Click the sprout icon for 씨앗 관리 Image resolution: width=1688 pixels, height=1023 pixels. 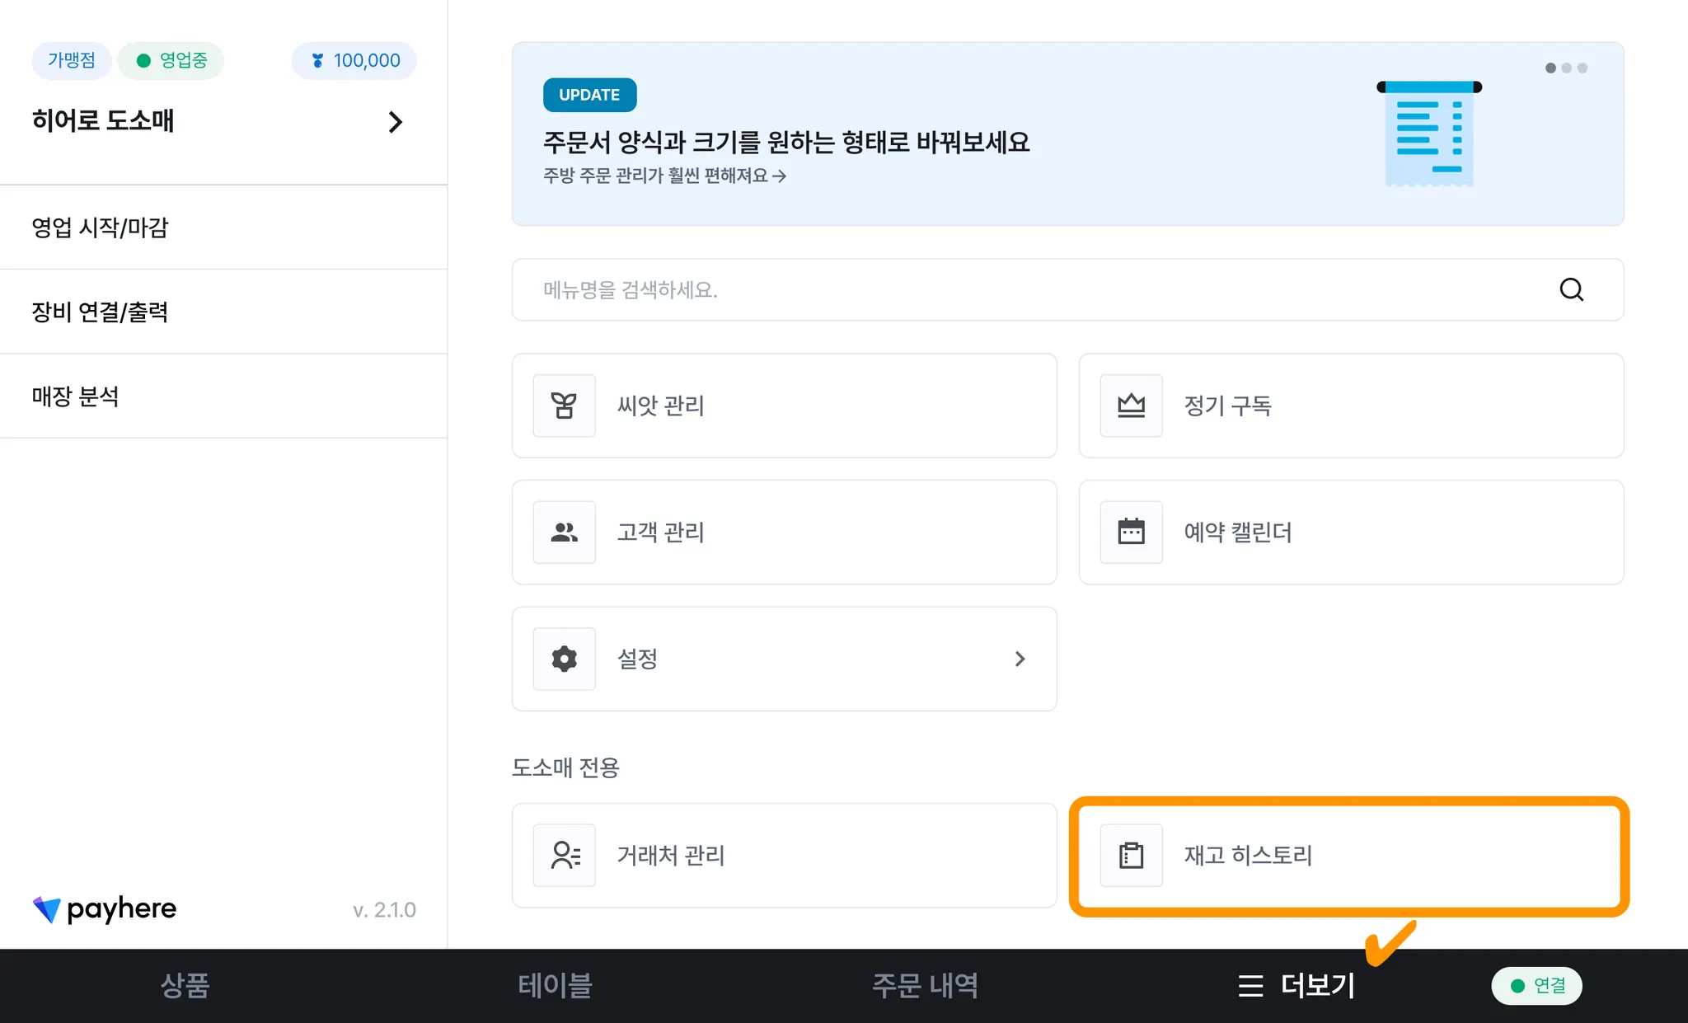tap(564, 406)
